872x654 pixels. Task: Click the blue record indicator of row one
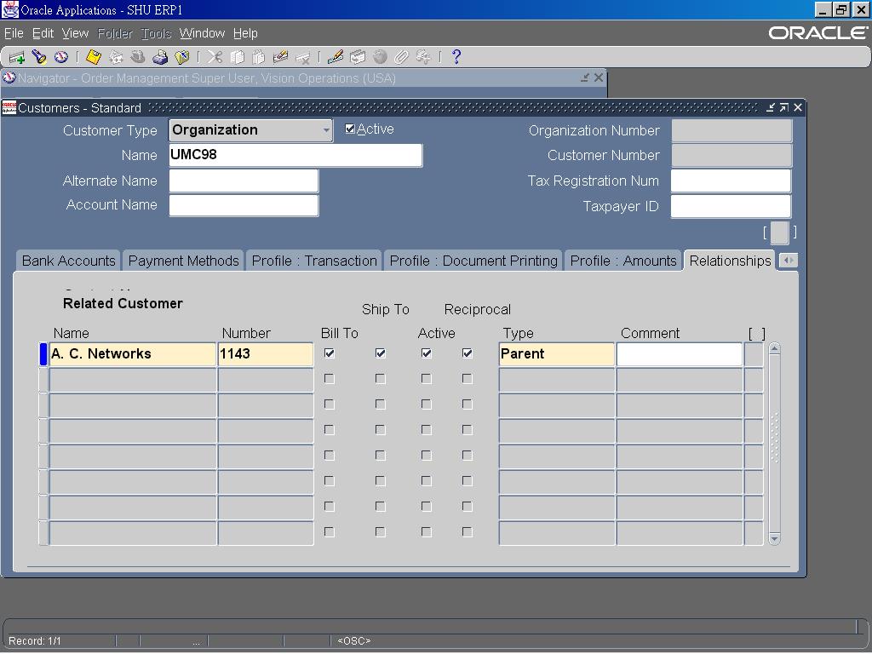click(x=43, y=354)
